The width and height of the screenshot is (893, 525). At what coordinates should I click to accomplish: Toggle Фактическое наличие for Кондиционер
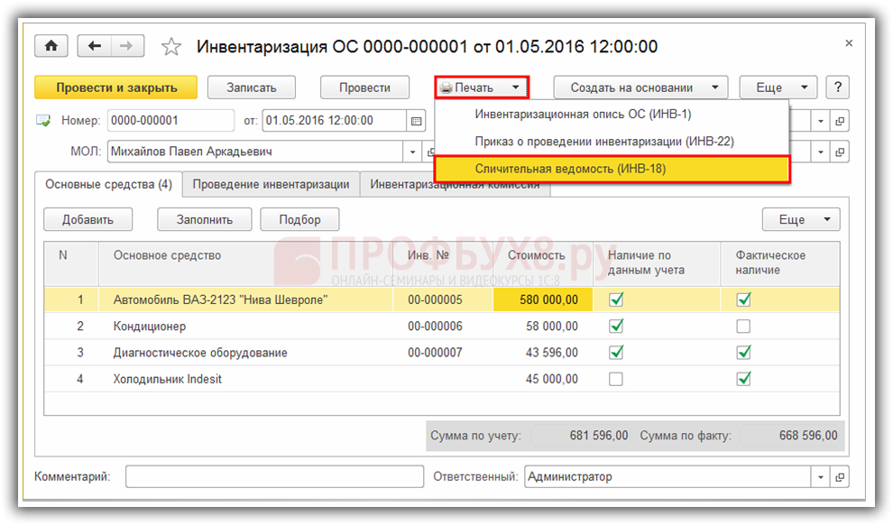coord(743,327)
